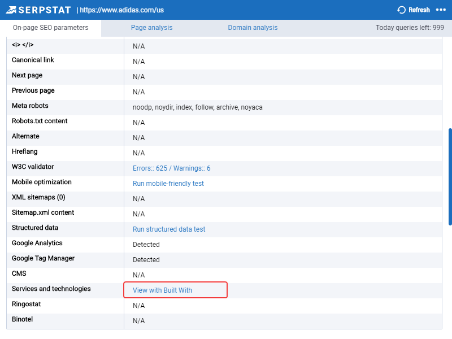Screen dimensions: 452x339
Task: Click Detected value for Google Tag Manager
Action: click(x=146, y=260)
